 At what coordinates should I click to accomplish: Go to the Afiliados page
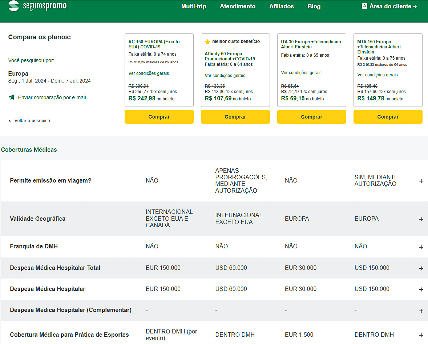tap(282, 6)
